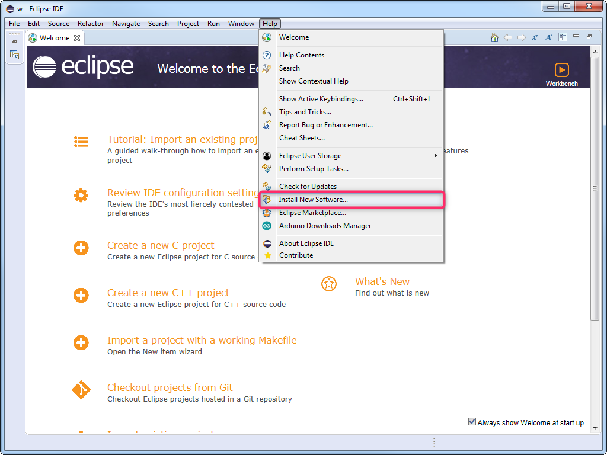
Task: Open the Window menu
Action: click(241, 24)
